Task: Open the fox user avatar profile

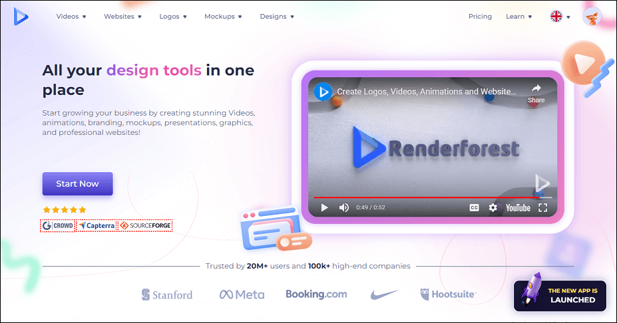Action: [592, 17]
